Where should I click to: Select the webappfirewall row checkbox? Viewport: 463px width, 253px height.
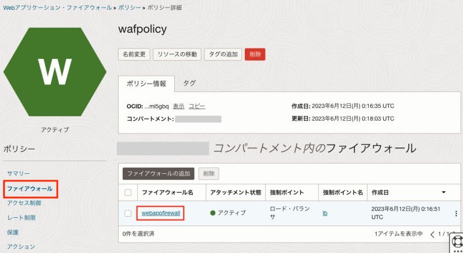[128, 213]
